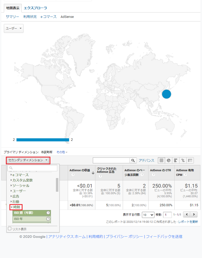Click the アドバンス filter link
Viewport: 202px width, 258px height.
click(146, 160)
